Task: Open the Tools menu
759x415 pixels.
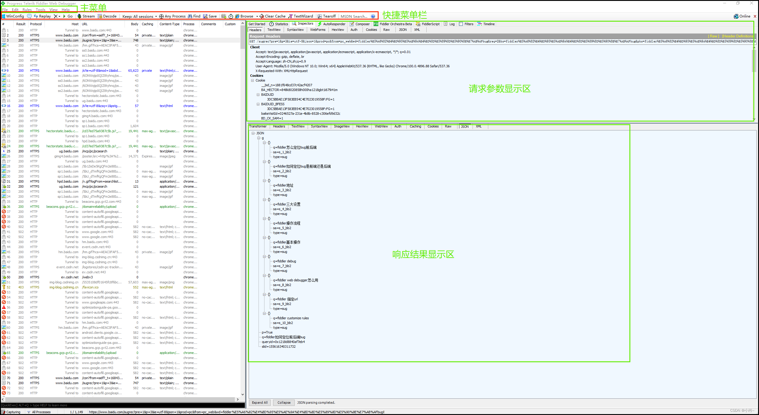Action: pyautogui.click(x=41, y=9)
